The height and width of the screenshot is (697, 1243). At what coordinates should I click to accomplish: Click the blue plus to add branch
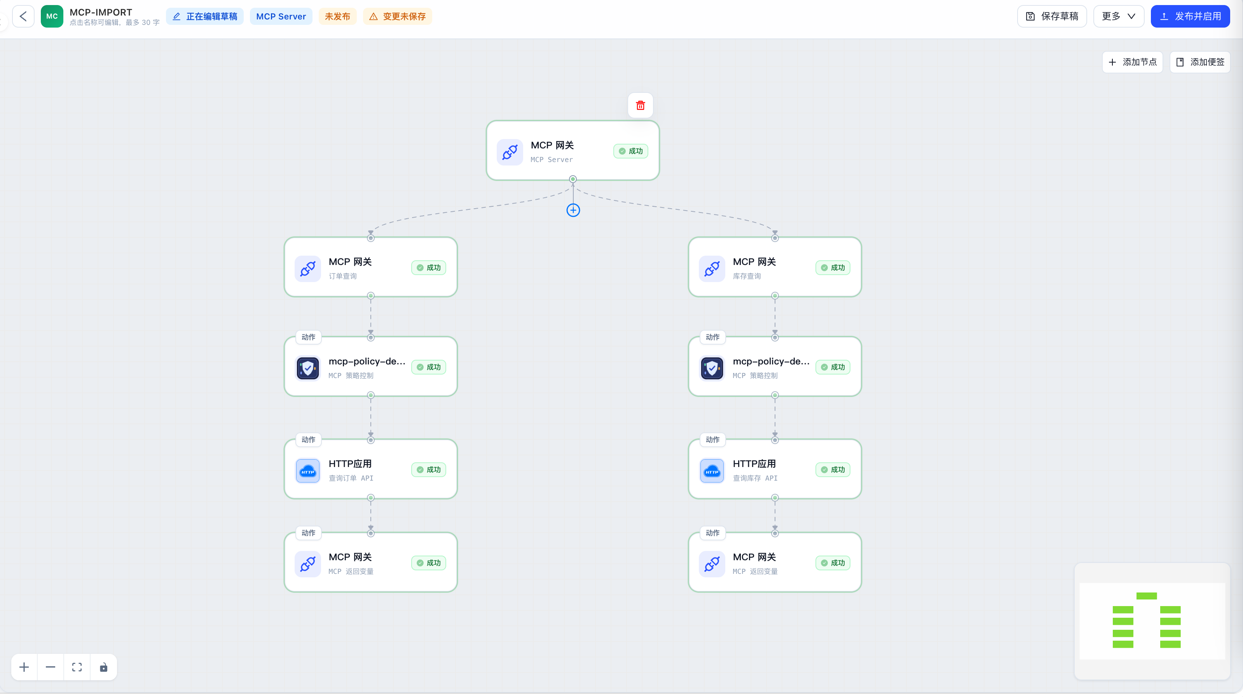click(573, 210)
